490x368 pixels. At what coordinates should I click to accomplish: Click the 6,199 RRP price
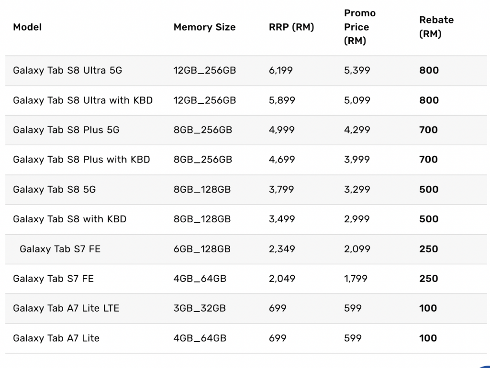tap(280, 71)
